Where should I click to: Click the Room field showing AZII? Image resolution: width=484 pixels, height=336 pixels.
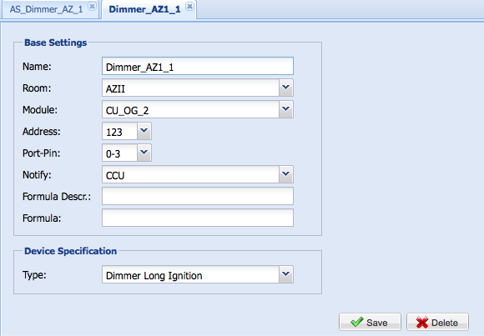[190, 88]
